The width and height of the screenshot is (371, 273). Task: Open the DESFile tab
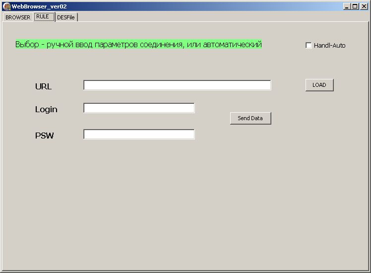coord(66,17)
